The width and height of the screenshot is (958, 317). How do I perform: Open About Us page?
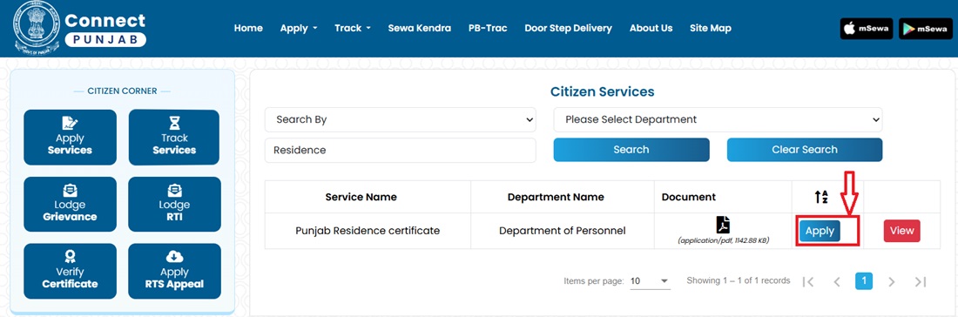coord(651,28)
